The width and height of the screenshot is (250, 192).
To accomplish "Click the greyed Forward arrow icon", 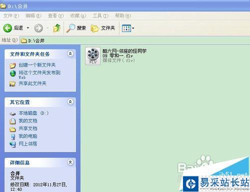I will [x=38, y=28].
